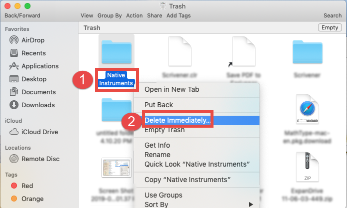Screen dimensions: 347x208
Task: Open AirDrop in the sidebar
Action: pos(26,40)
